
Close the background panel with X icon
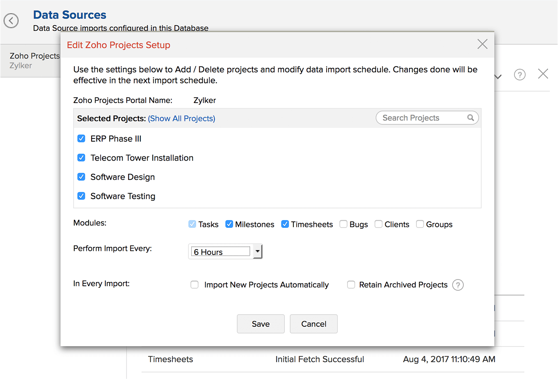543,74
